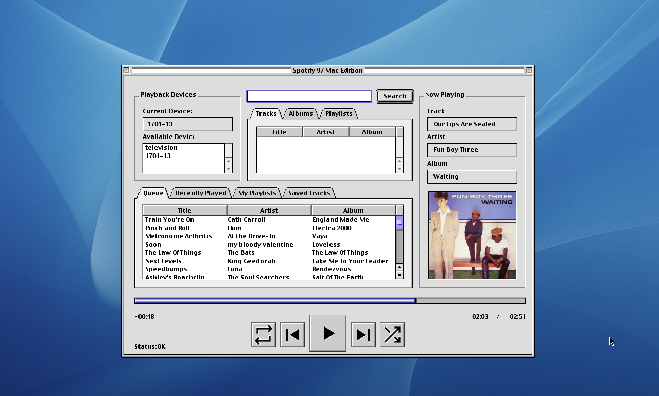Image resolution: width=659 pixels, height=396 pixels.
Task: Sort search results by Album column
Action: (372, 132)
